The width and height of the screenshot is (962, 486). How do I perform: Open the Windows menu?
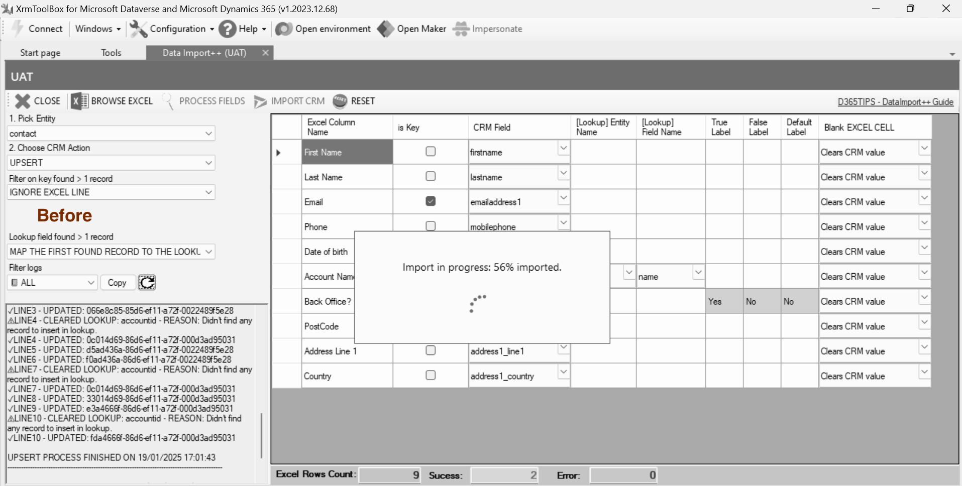coord(97,29)
